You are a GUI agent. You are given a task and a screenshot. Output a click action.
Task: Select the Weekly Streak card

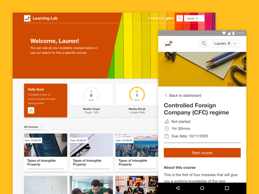coord(137,101)
